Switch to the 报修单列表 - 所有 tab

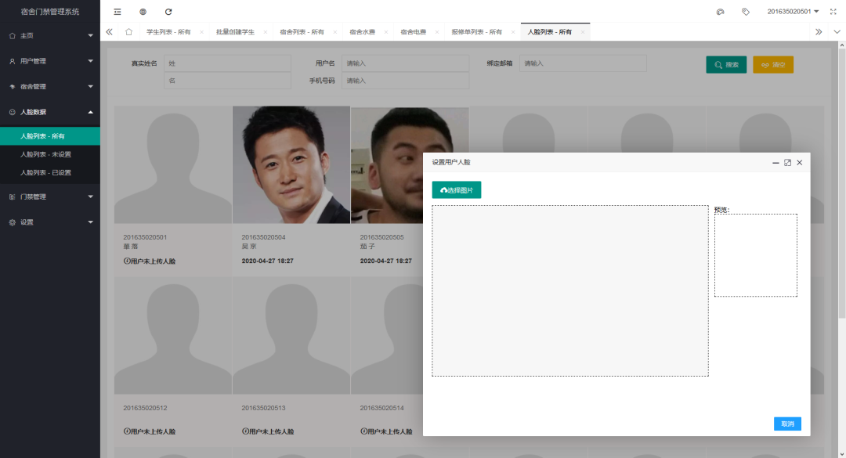tap(476, 32)
